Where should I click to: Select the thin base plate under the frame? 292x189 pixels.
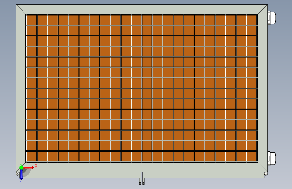click(x=142, y=175)
